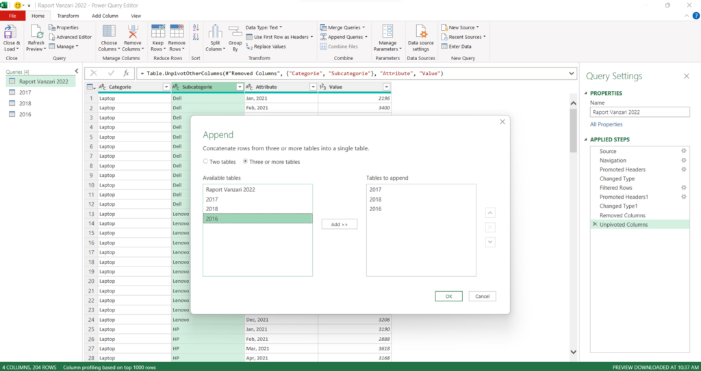Delete the Unpivoted Columns step
Image resolution: width=701 pixels, height=371 pixels.
click(x=594, y=225)
